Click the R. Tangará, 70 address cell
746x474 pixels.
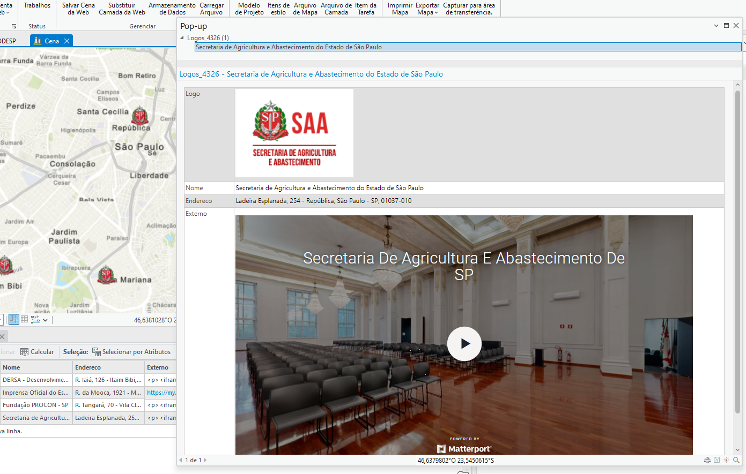click(x=108, y=405)
